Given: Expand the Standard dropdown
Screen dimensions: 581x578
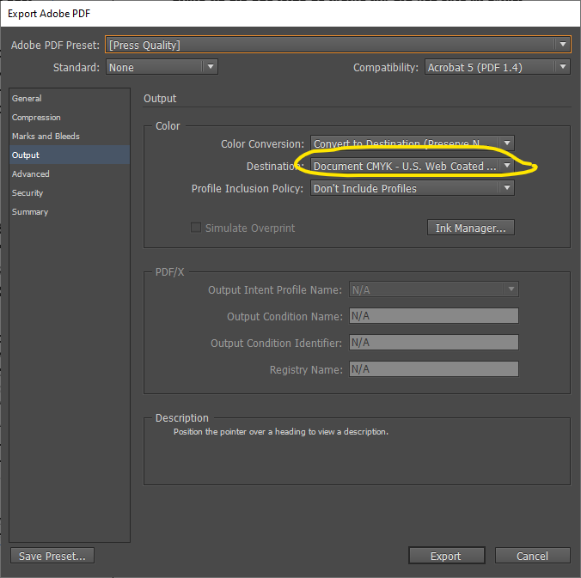Looking at the screenshot, I should pyautogui.click(x=162, y=67).
